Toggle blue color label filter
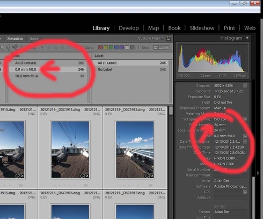Viewport: 263px width, 219px height. pyautogui.click(x=116, y=47)
